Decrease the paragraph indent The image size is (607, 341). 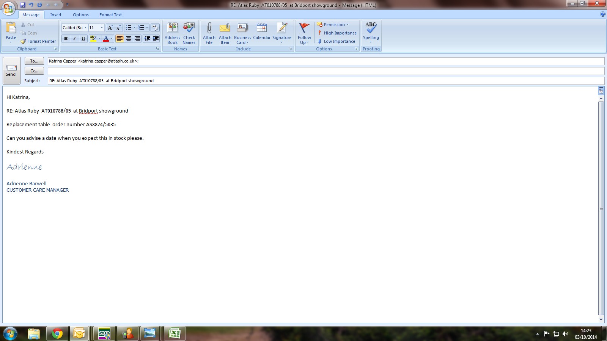pyautogui.click(x=147, y=38)
